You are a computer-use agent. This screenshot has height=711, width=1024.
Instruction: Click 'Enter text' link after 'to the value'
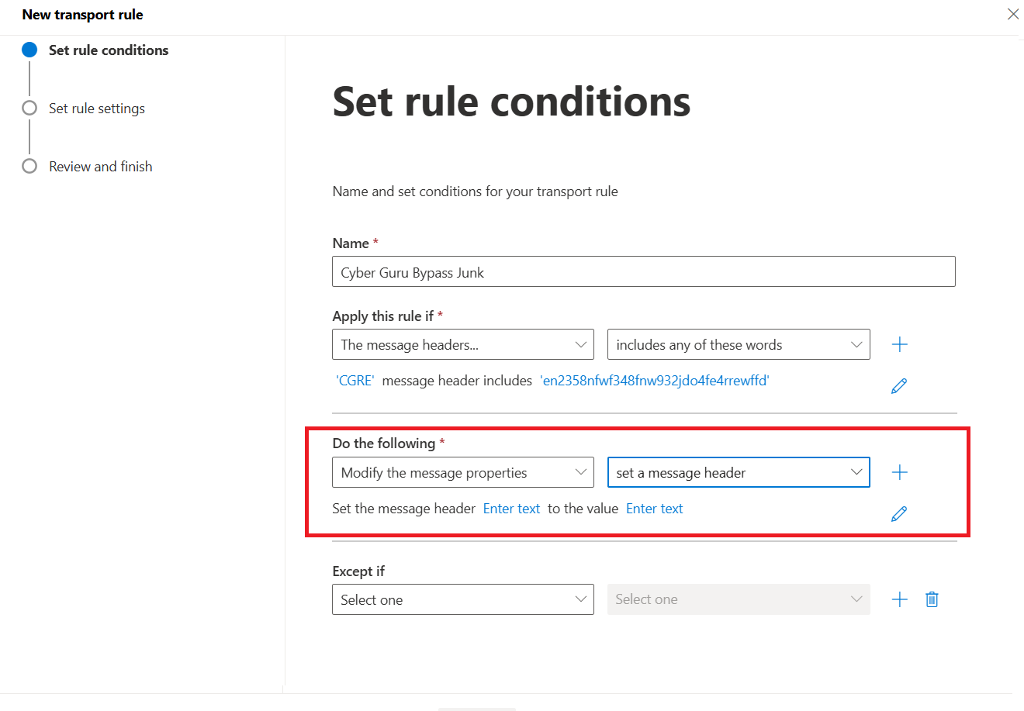coord(655,509)
